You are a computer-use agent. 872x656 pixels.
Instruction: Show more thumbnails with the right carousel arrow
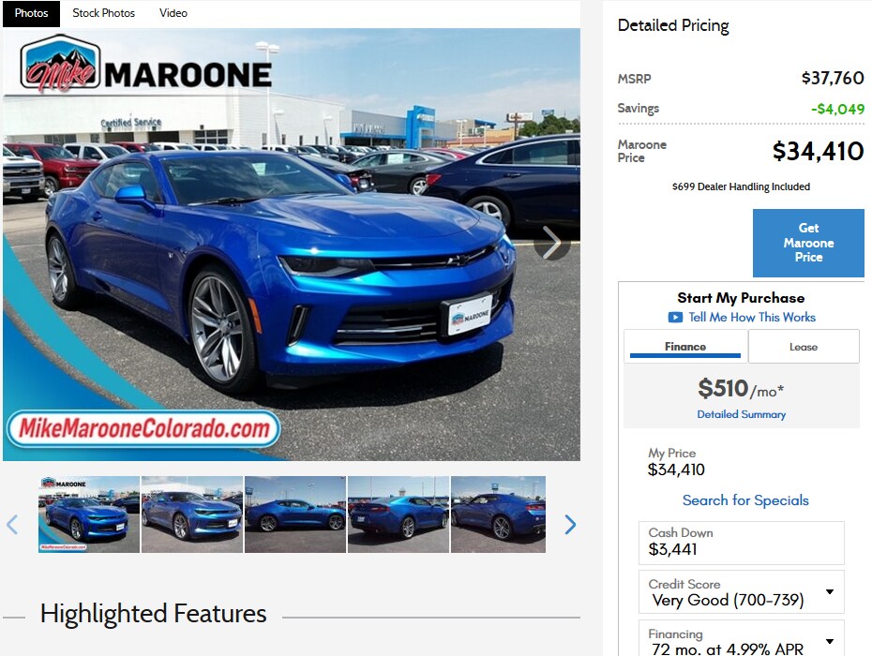pyautogui.click(x=570, y=524)
